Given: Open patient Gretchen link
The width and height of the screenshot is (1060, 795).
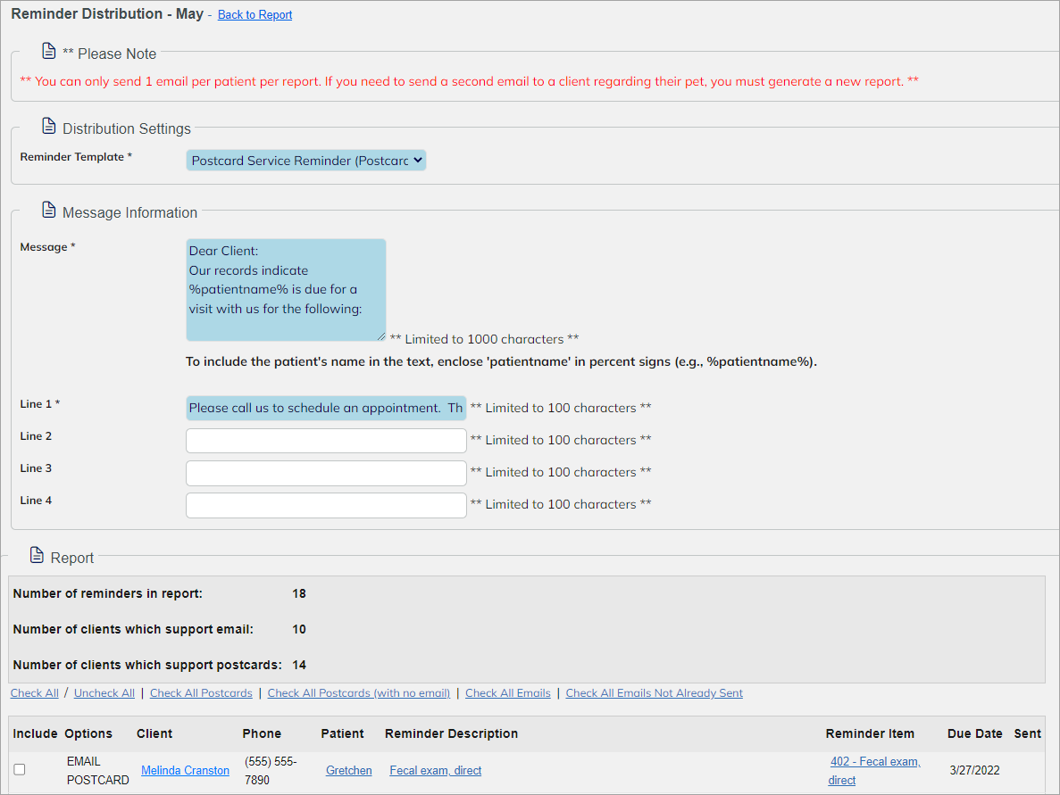Looking at the screenshot, I should coord(349,771).
